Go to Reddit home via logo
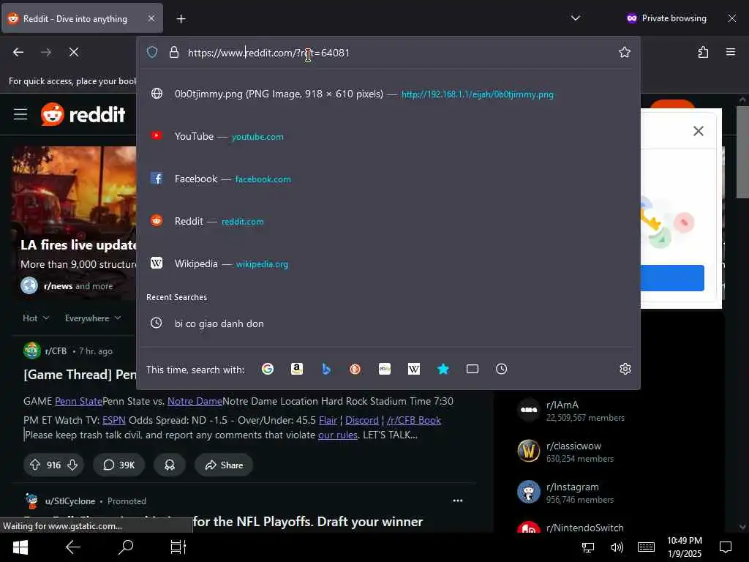The image size is (749, 562). pyautogui.click(x=83, y=114)
